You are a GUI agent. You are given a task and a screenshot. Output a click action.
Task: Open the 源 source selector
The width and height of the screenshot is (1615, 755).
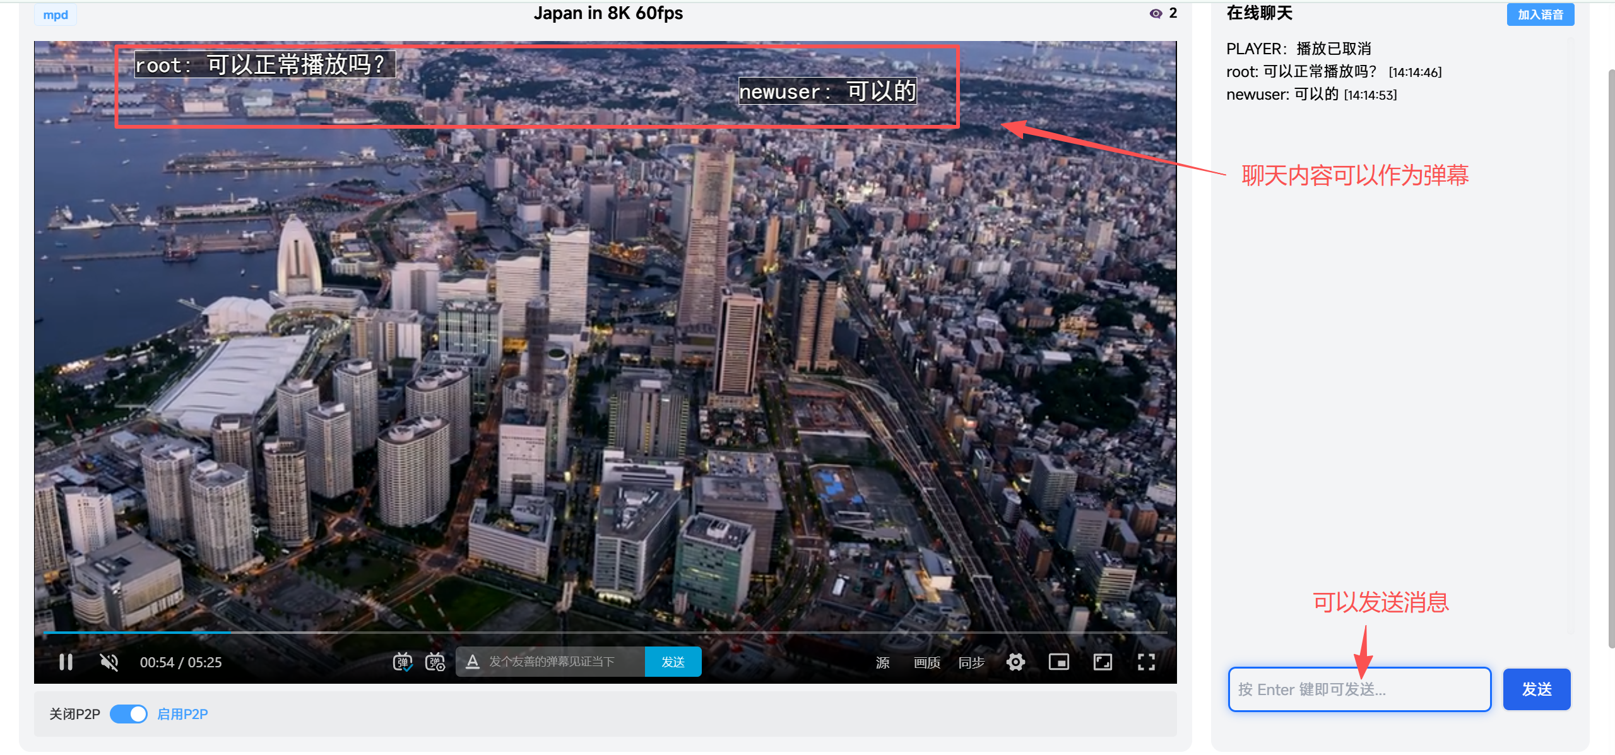tap(882, 662)
